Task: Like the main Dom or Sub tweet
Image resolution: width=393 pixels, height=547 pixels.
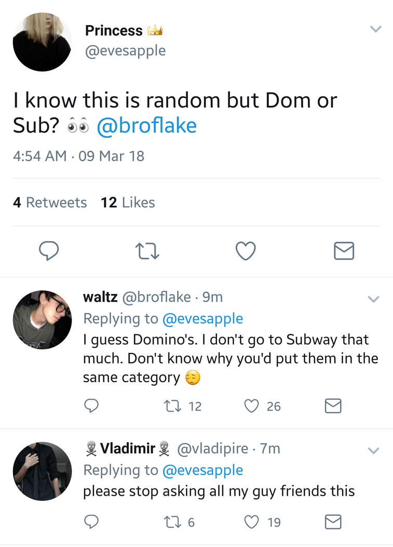Action: [x=246, y=251]
